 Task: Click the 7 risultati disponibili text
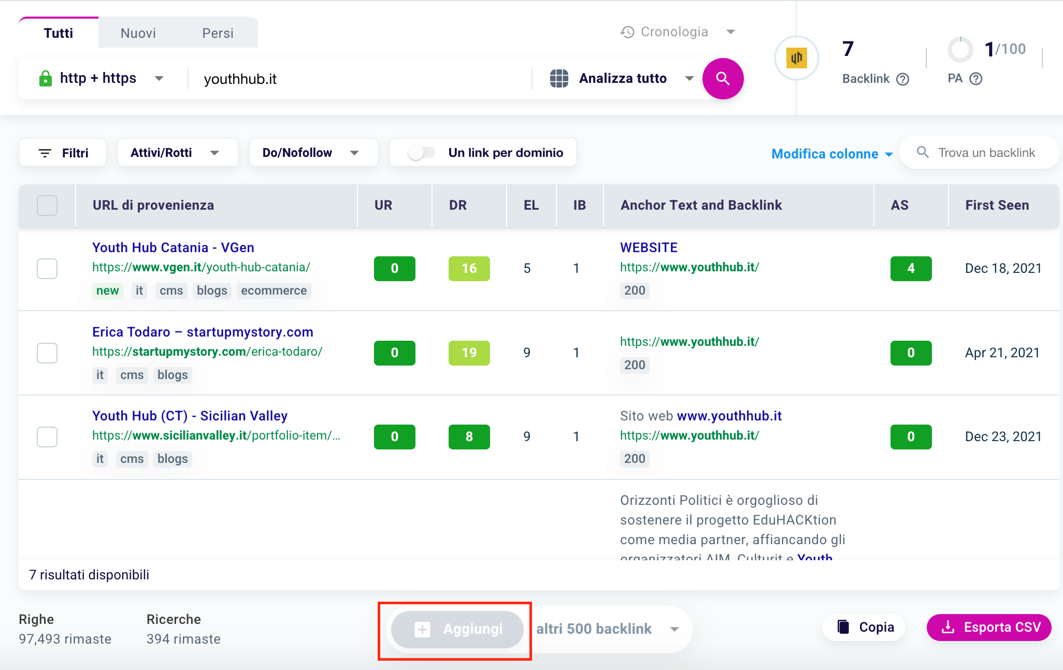pyautogui.click(x=89, y=575)
